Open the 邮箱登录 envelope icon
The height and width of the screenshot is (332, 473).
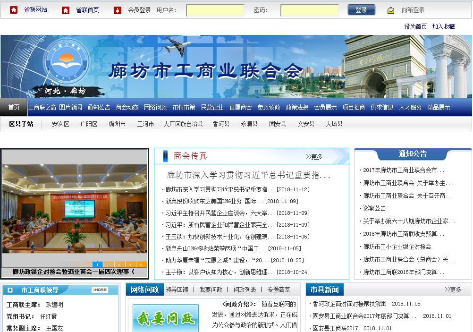point(391,10)
